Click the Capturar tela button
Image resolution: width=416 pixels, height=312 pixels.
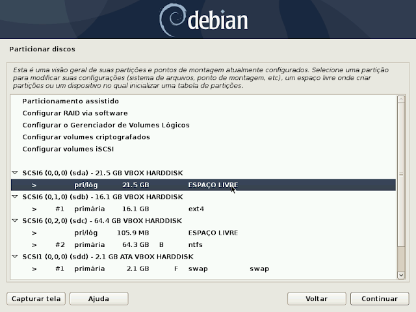coord(36,299)
